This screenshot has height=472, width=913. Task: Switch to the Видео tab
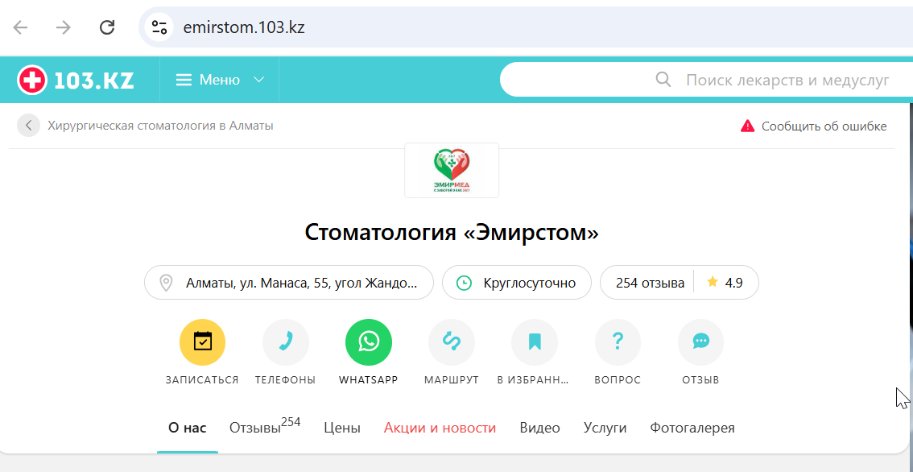539,429
